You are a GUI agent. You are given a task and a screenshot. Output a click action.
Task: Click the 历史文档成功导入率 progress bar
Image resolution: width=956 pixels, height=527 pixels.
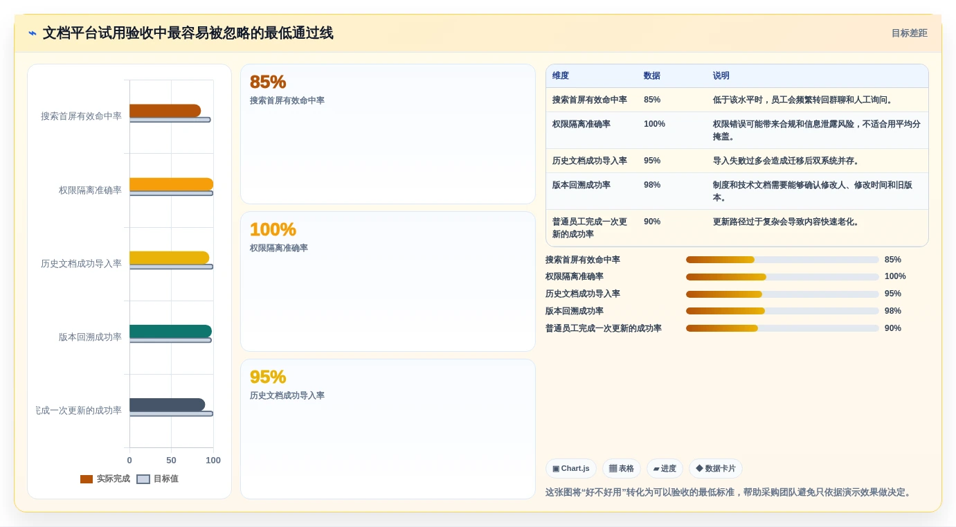[782, 294]
